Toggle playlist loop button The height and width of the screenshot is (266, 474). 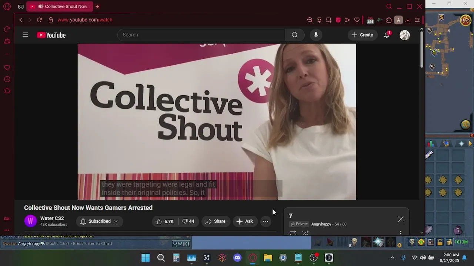pyautogui.click(x=293, y=233)
